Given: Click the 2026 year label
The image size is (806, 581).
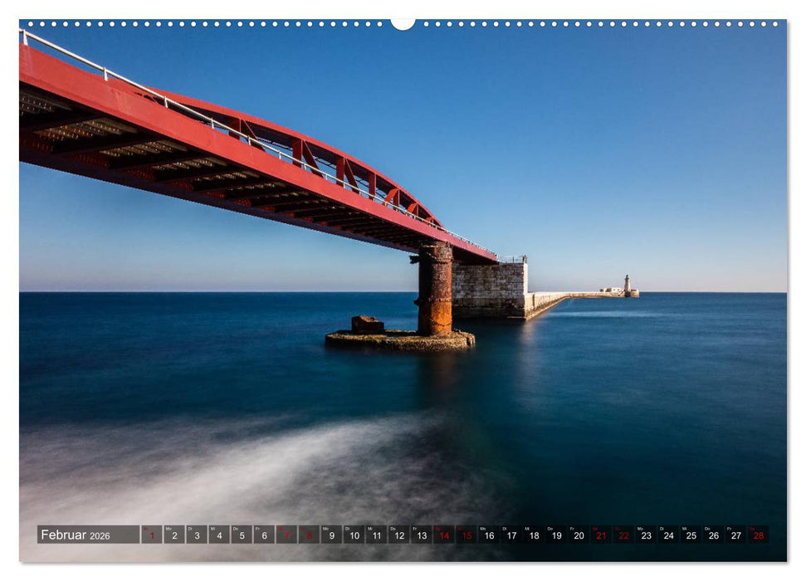Looking at the screenshot, I should [x=101, y=535].
